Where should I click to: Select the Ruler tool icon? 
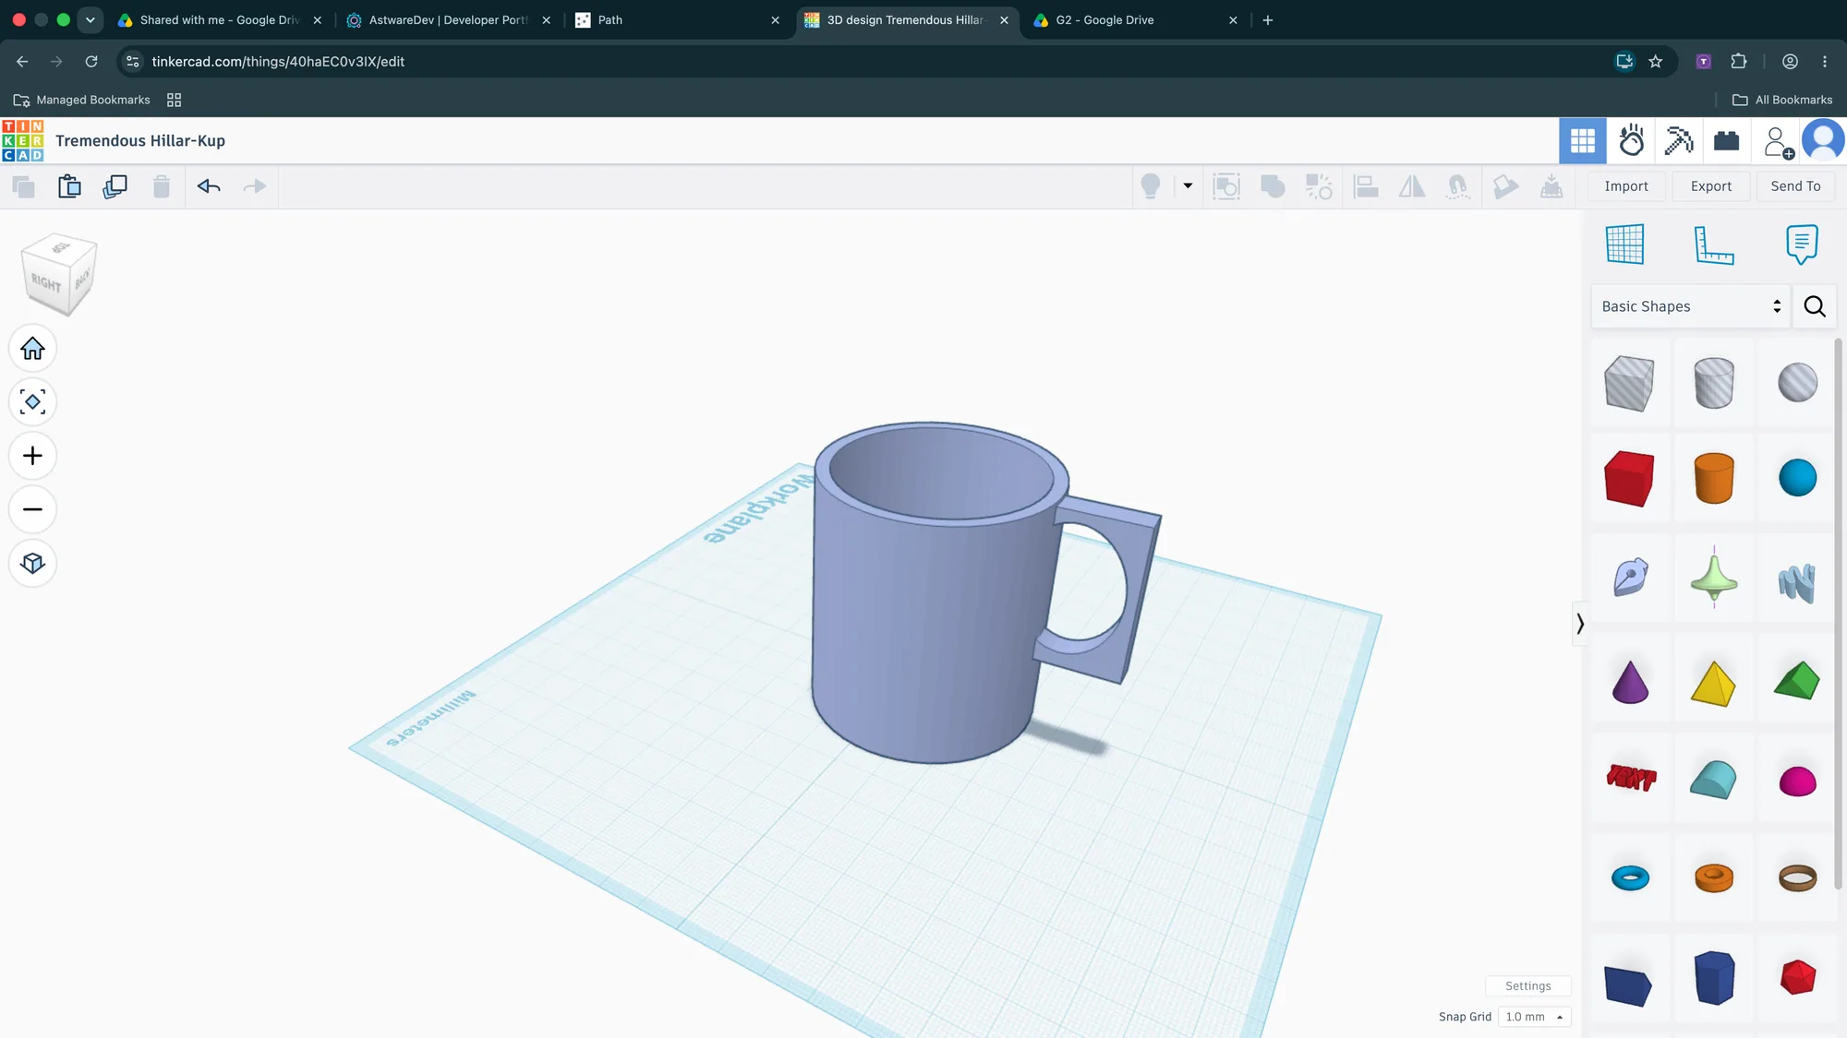(1714, 245)
